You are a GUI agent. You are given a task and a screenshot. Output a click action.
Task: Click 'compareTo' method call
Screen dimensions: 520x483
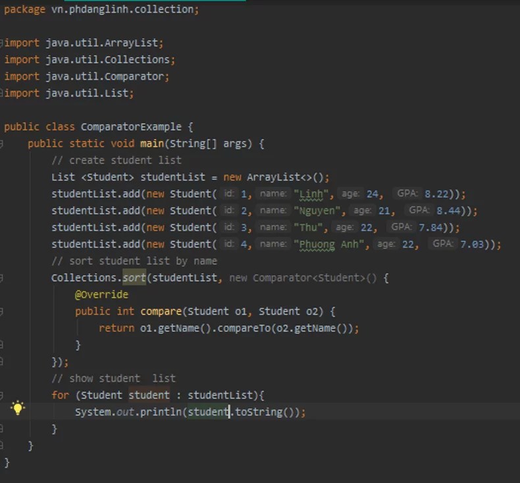[244, 328]
